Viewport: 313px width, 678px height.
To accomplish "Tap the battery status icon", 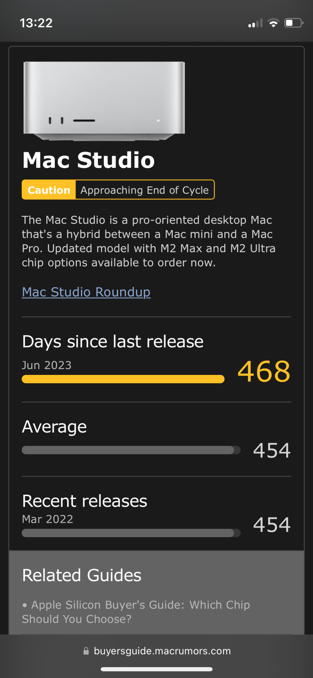I will [293, 23].
